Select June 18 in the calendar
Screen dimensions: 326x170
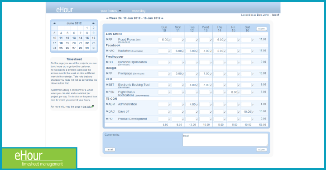61,43
